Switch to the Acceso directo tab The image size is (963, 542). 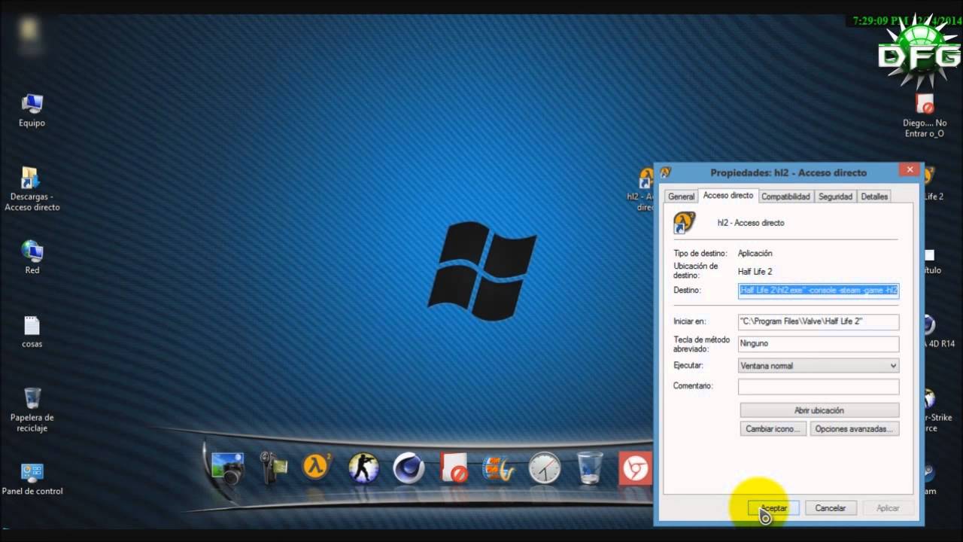click(728, 196)
